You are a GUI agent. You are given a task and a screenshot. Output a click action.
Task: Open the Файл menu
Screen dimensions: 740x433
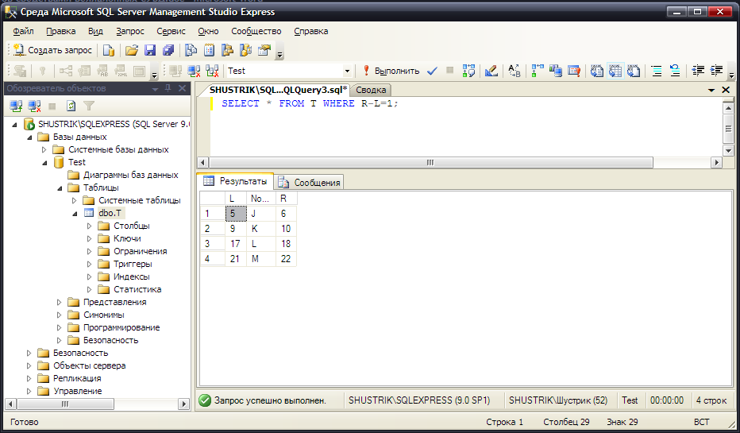pos(23,31)
